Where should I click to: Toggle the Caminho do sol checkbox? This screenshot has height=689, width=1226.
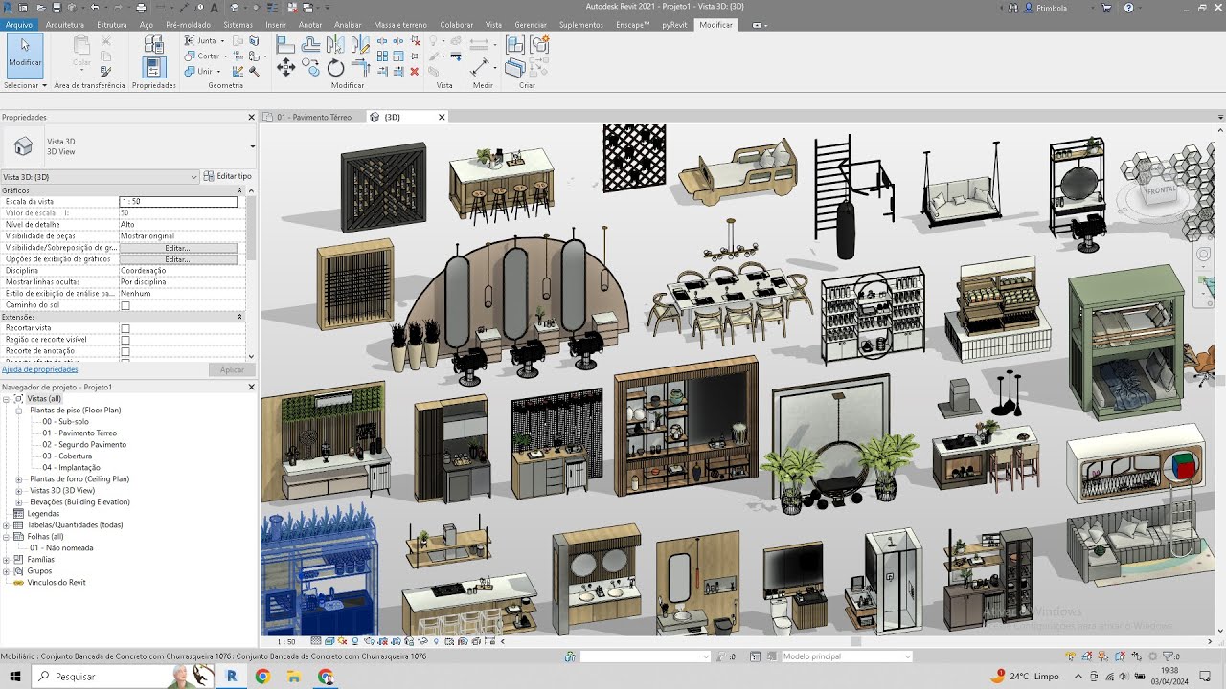[x=125, y=306]
